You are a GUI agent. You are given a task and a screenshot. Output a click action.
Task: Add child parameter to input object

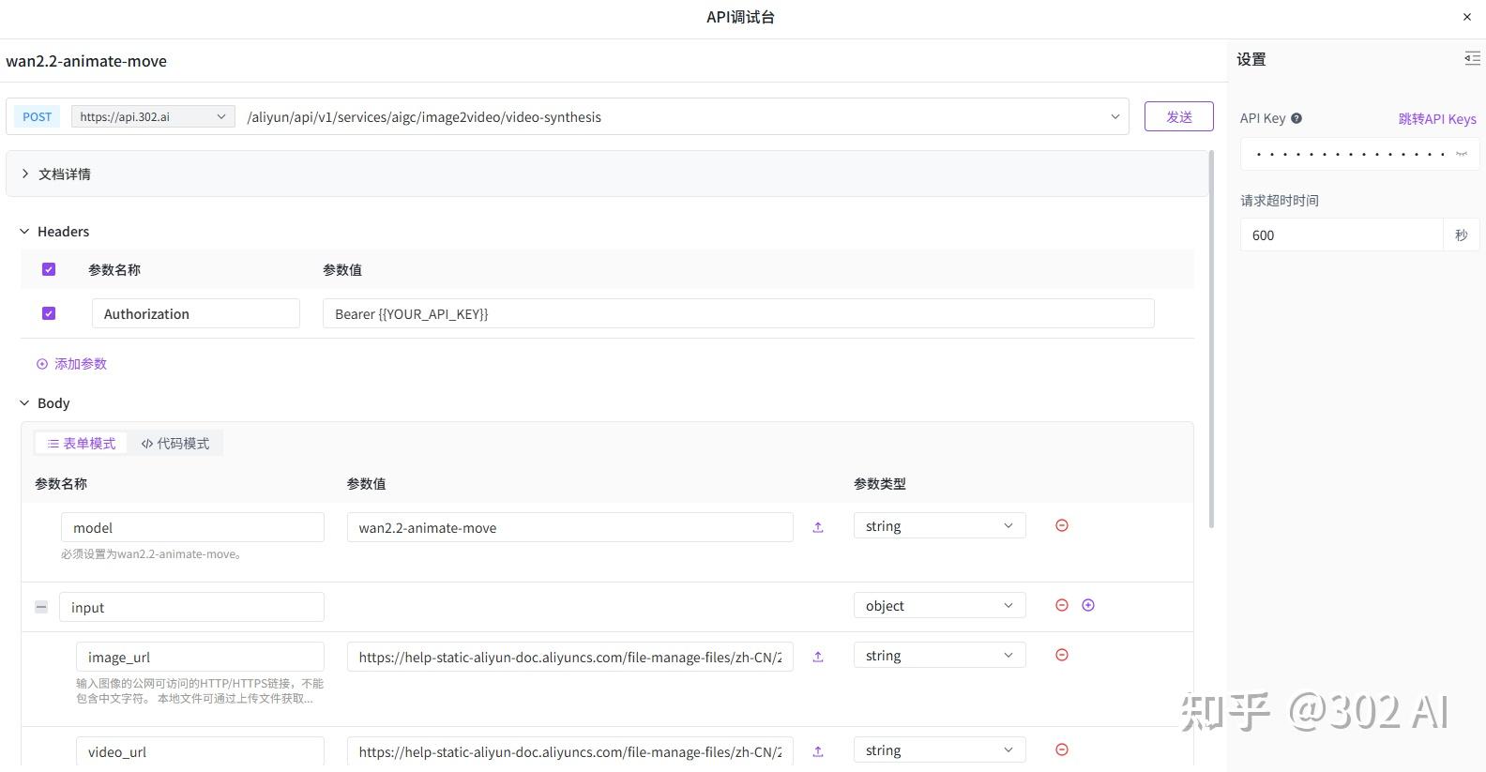[1088, 606]
